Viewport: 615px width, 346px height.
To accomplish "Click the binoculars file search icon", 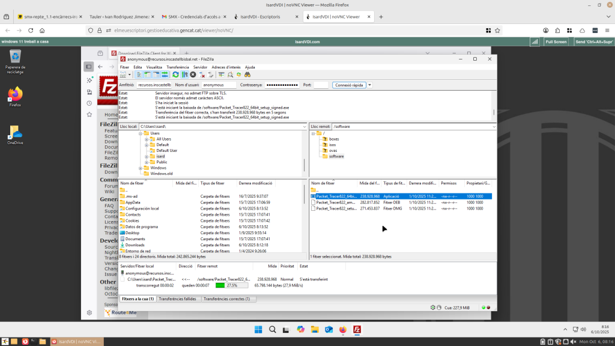I will click(x=247, y=74).
